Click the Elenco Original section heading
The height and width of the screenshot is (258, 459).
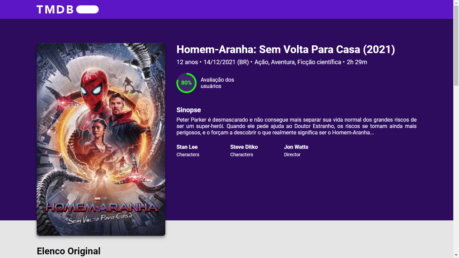click(x=69, y=251)
